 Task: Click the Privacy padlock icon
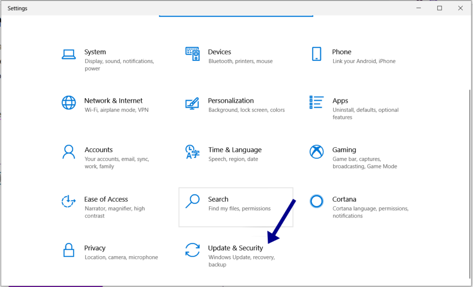[x=69, y=250]
